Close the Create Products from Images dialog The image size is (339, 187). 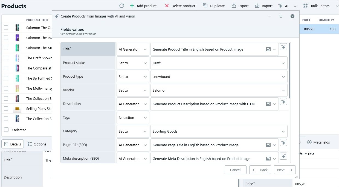click(x=292, y=16)
